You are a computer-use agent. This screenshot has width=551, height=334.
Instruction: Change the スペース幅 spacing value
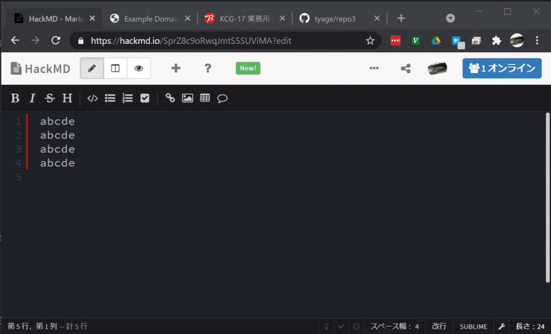[x=395, y=326]
